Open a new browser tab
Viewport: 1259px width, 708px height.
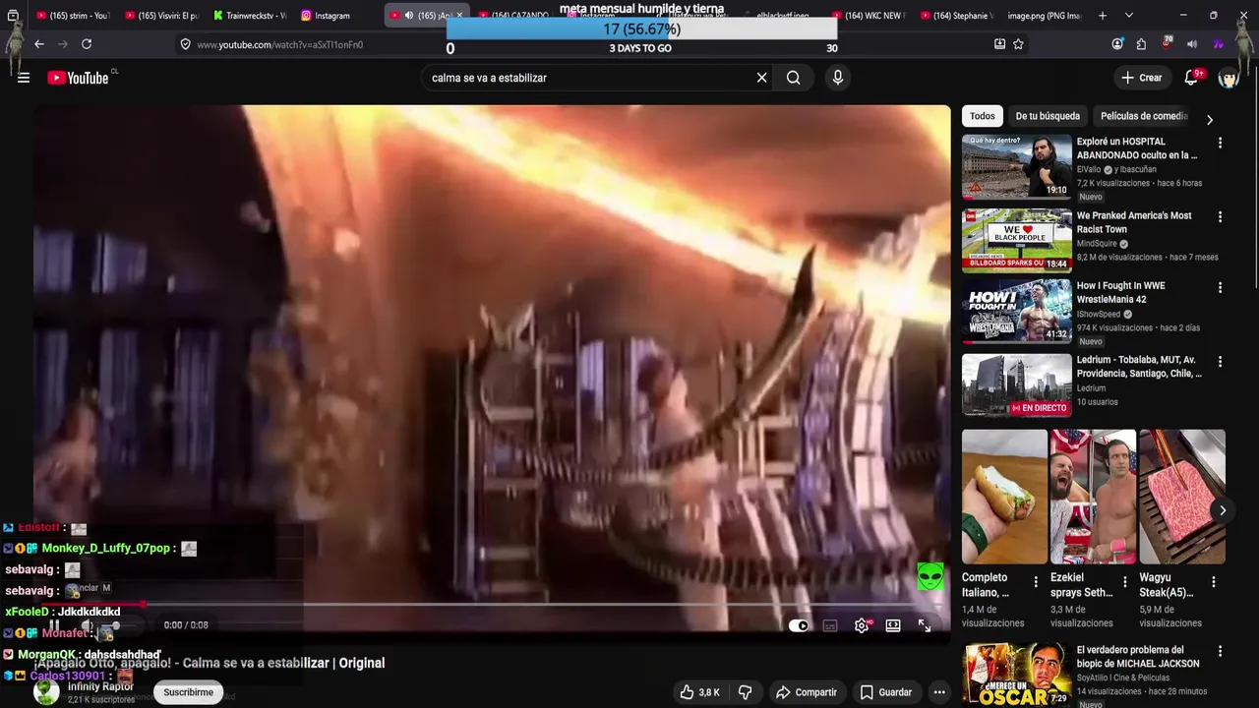click(x=1103, y=16)
